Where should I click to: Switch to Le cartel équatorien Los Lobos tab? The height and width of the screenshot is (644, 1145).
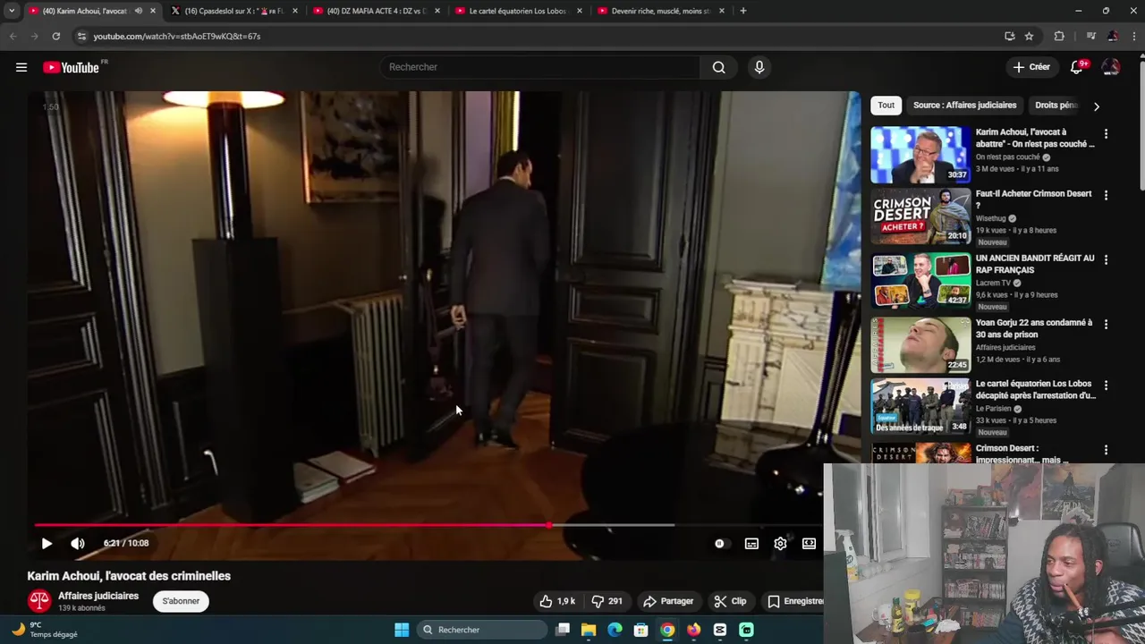[519, 11]
